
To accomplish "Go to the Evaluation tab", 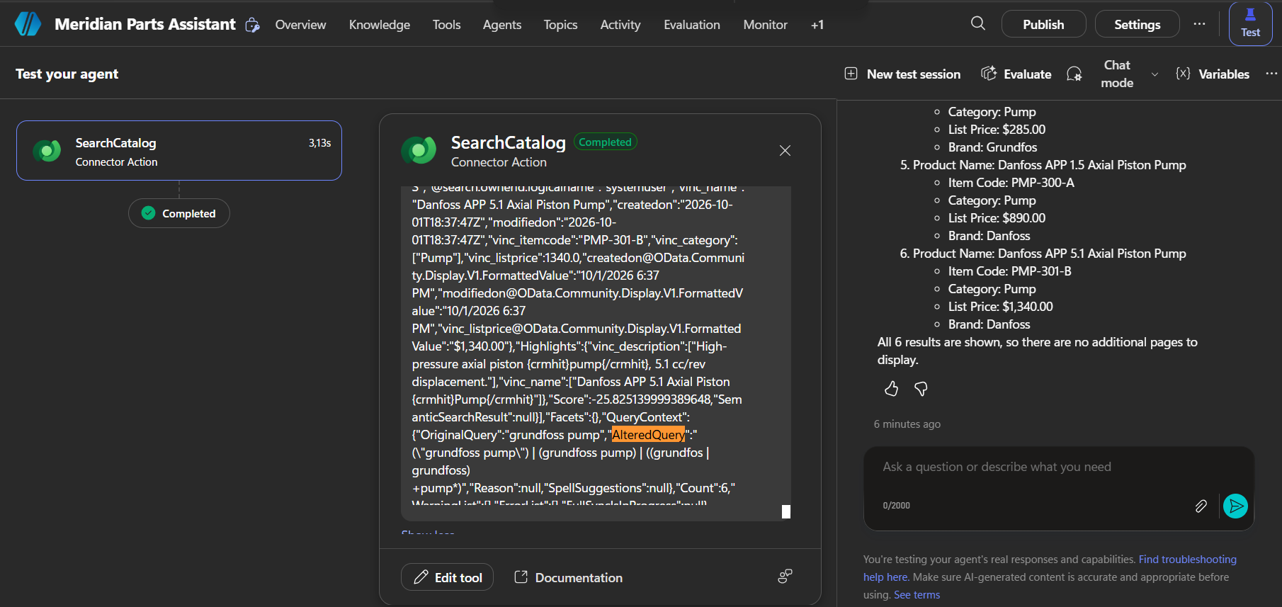I will coord(692,25).
